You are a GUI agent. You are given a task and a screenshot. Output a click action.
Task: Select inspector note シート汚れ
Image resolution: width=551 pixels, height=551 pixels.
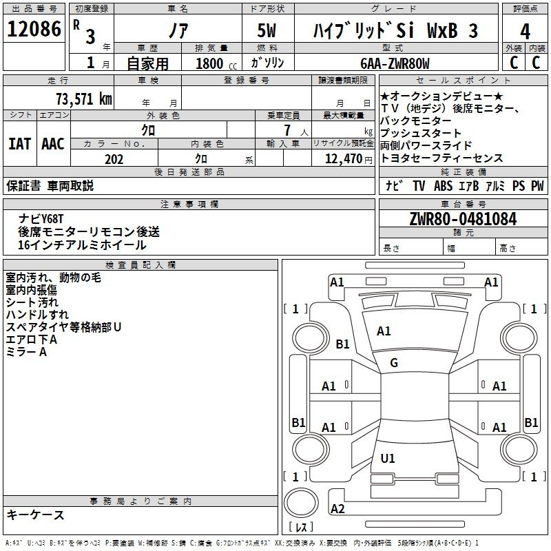[x=32, y=302]
